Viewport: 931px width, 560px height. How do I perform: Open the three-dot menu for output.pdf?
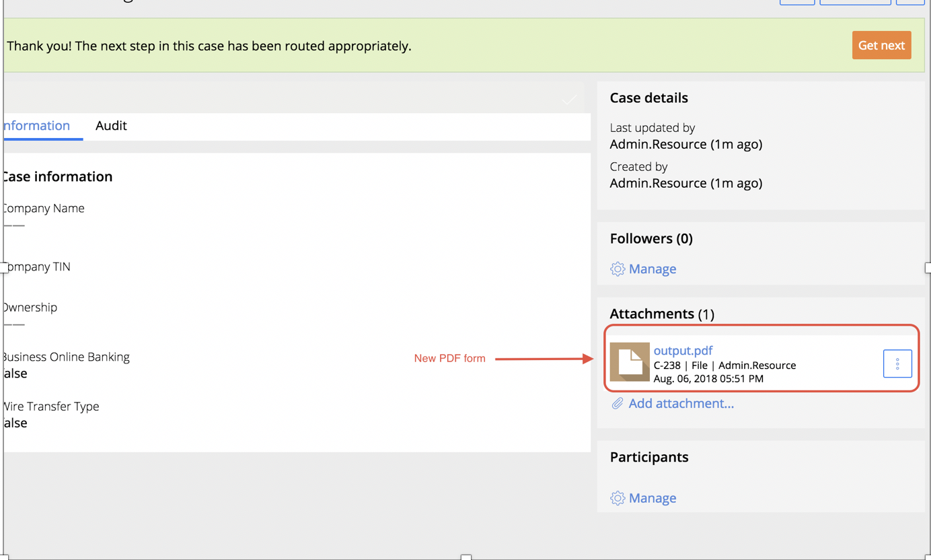(x=897, y=363)
